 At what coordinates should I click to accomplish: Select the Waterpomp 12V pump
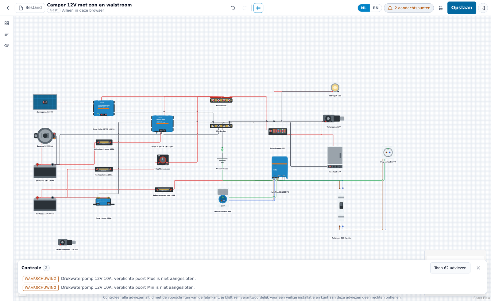tap(334, 119)
